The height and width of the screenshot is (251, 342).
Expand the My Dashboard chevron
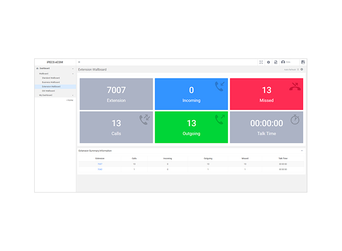pyautogui.click(x=73, y=95)
